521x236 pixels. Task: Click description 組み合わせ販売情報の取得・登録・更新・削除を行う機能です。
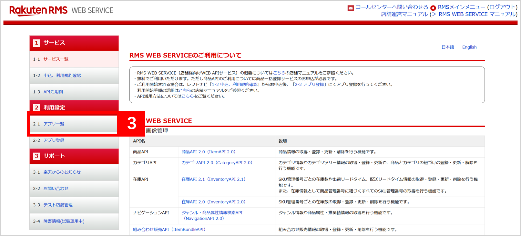click(338, 230)
